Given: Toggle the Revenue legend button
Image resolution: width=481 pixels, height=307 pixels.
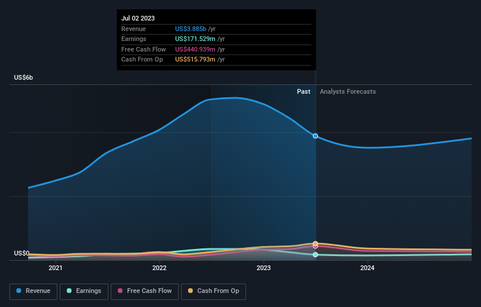Looking at the screenshot, I should tap(33, 291).
